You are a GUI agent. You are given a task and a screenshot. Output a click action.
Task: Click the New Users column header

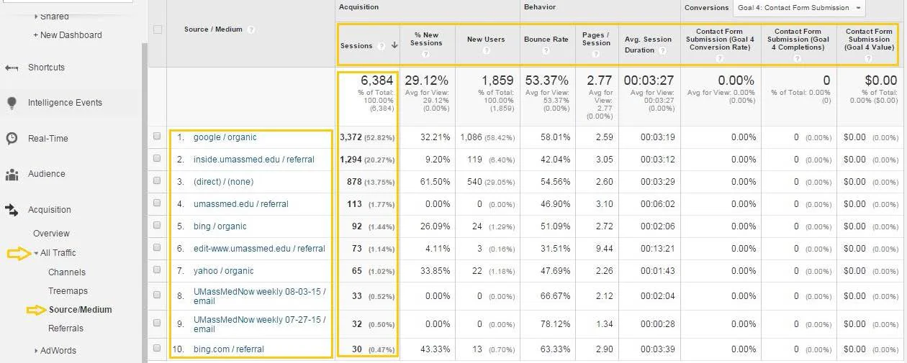coord(486,40)
